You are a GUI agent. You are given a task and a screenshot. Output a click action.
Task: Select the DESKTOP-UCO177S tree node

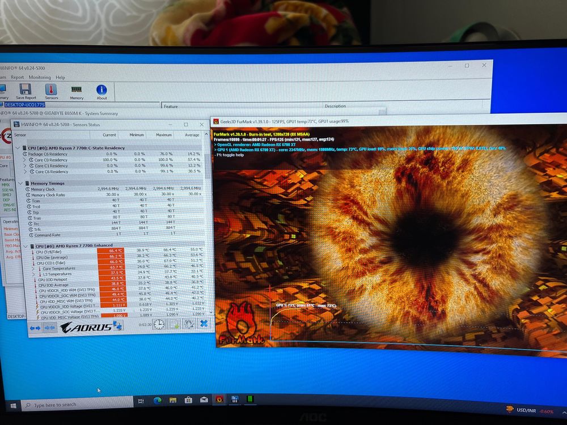[24, 105]
